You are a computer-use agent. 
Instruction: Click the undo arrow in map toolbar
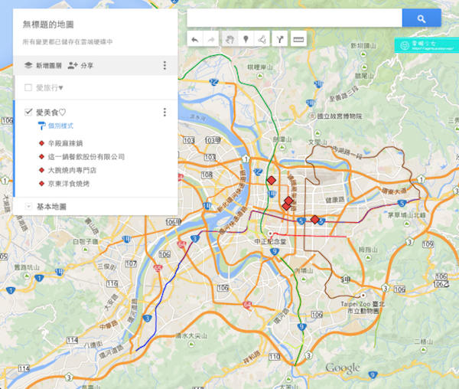coord(195,38)
